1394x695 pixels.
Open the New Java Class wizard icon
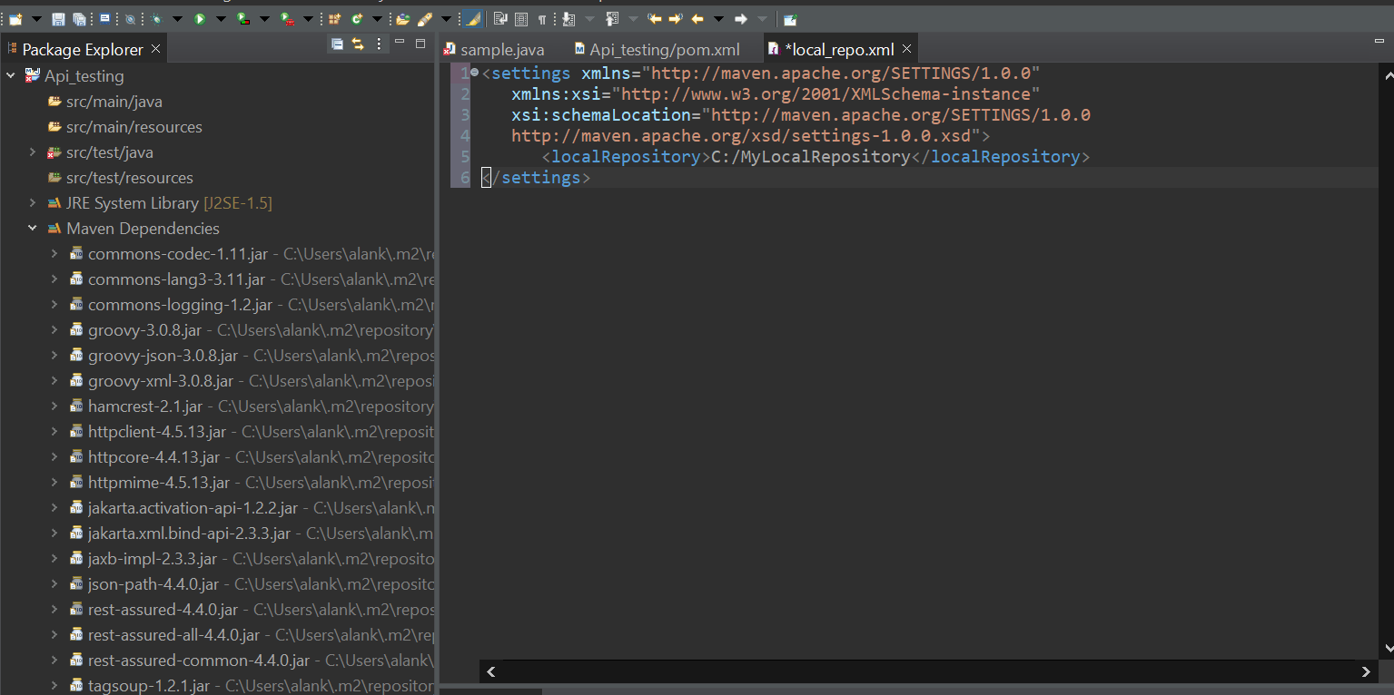358,18
